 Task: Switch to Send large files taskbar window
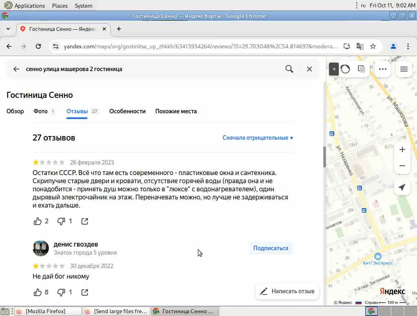coord(116,311)
